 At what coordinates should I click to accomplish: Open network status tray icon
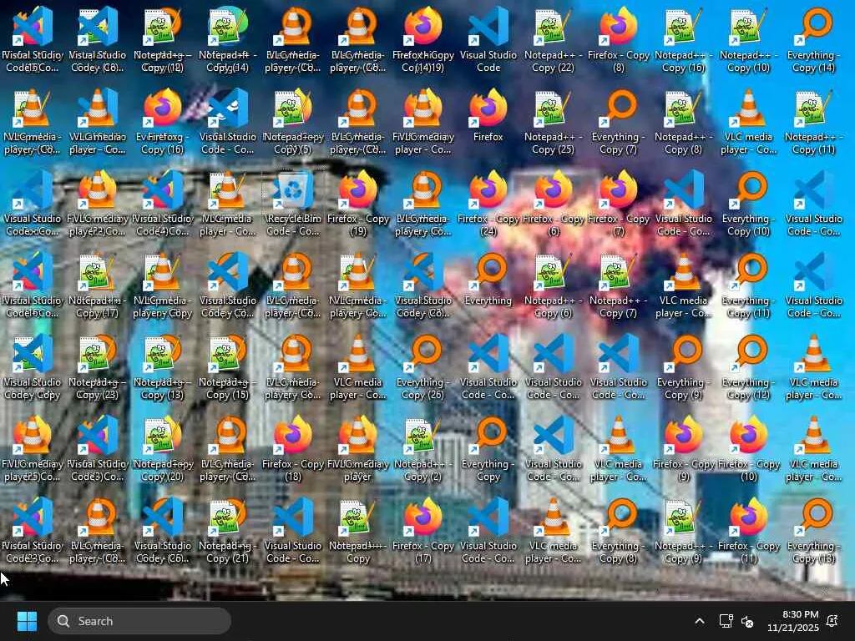tap(726, 621)
